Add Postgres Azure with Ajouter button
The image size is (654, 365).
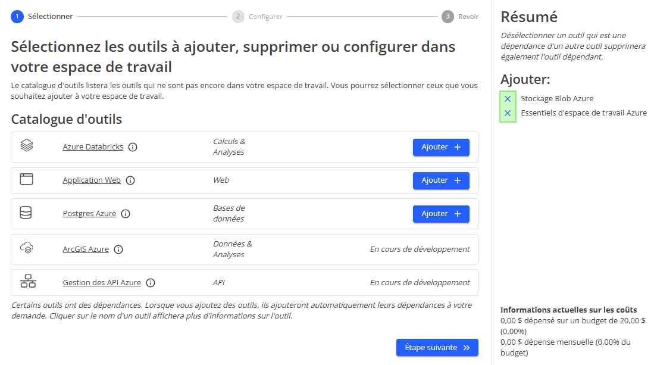point(441,213)
